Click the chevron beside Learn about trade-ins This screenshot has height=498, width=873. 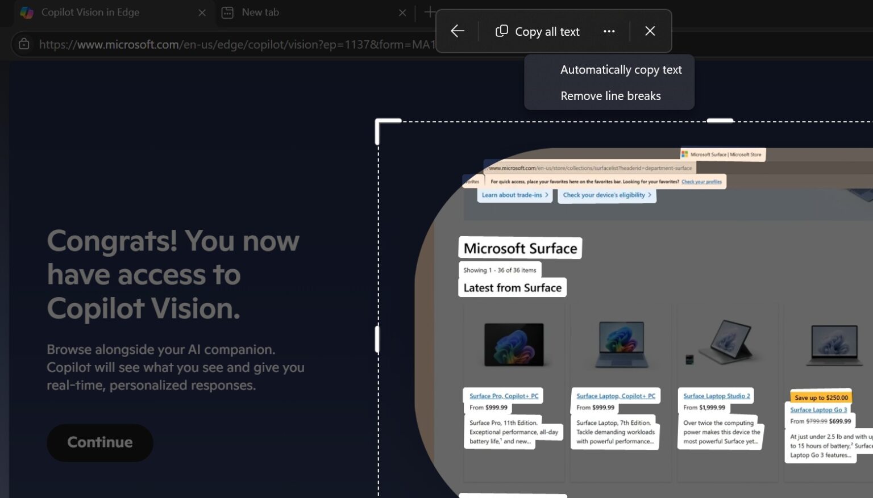547,195
